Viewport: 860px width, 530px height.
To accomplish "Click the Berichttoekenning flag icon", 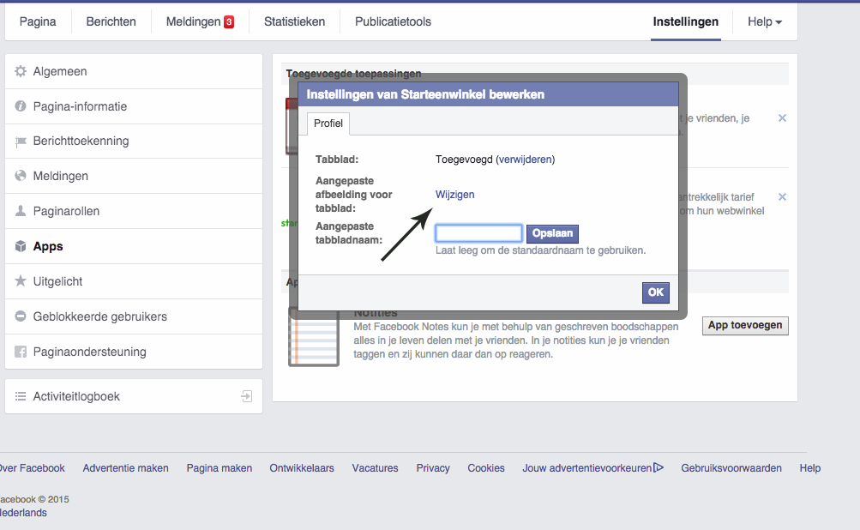I will (21, 142).
